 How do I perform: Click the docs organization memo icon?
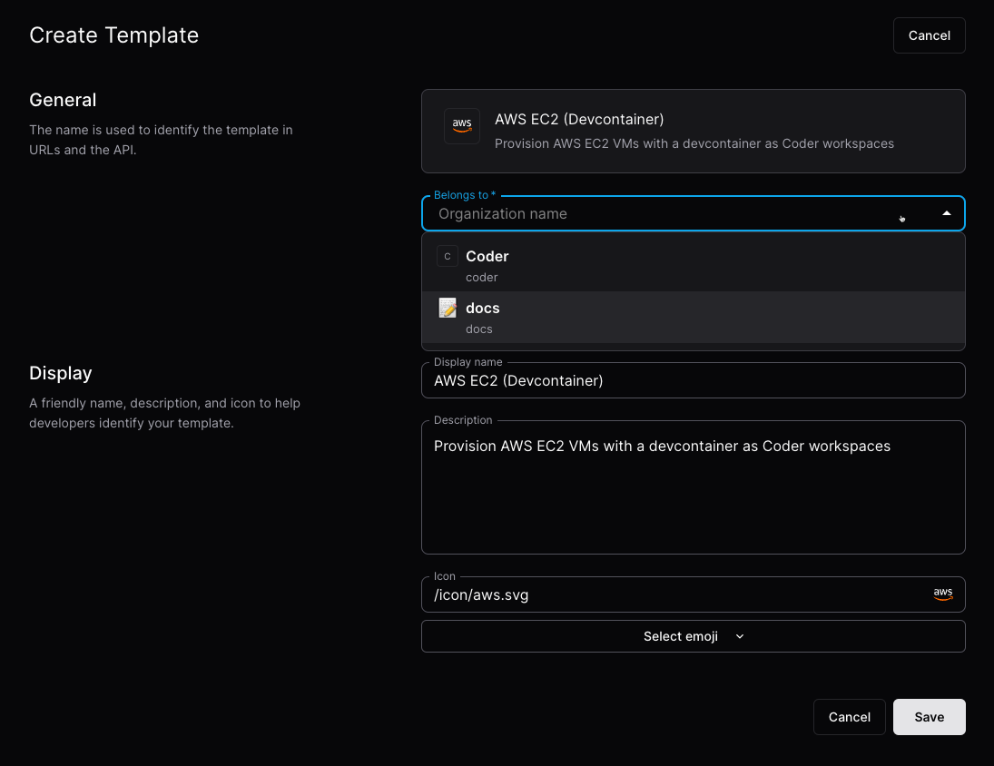[x=447, y=308]
